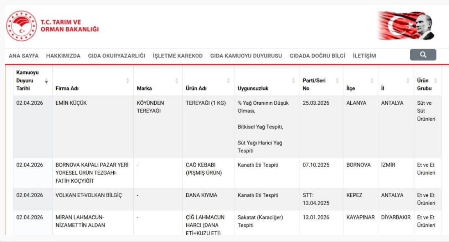Open the İLETİŞİM contact page
This screenshot has height=242, width=449.
click(364, 56)
